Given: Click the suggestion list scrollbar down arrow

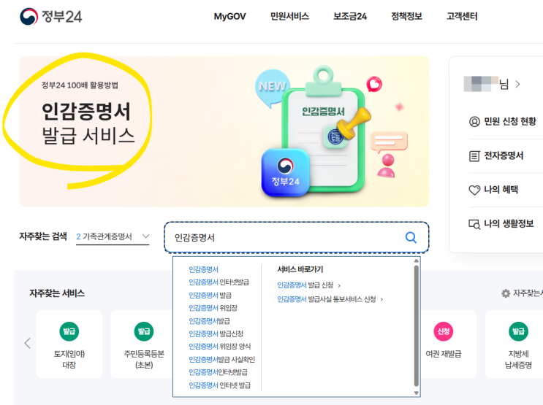Looking at the screenshot, I should click(417, 393).
